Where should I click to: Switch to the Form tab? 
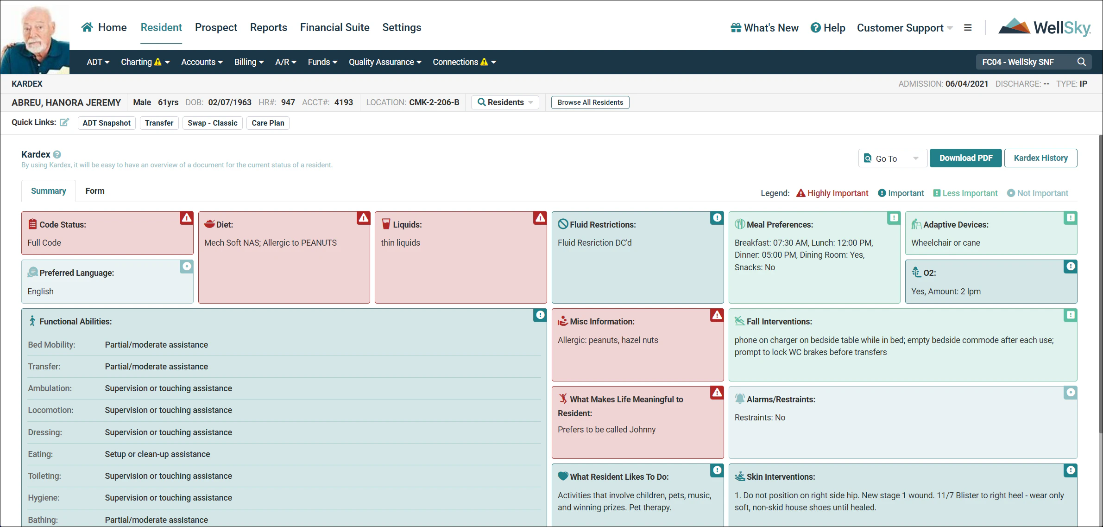95,190
